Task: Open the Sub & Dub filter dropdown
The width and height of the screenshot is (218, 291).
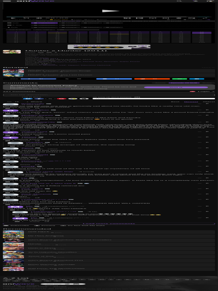Action: (18, 30)
